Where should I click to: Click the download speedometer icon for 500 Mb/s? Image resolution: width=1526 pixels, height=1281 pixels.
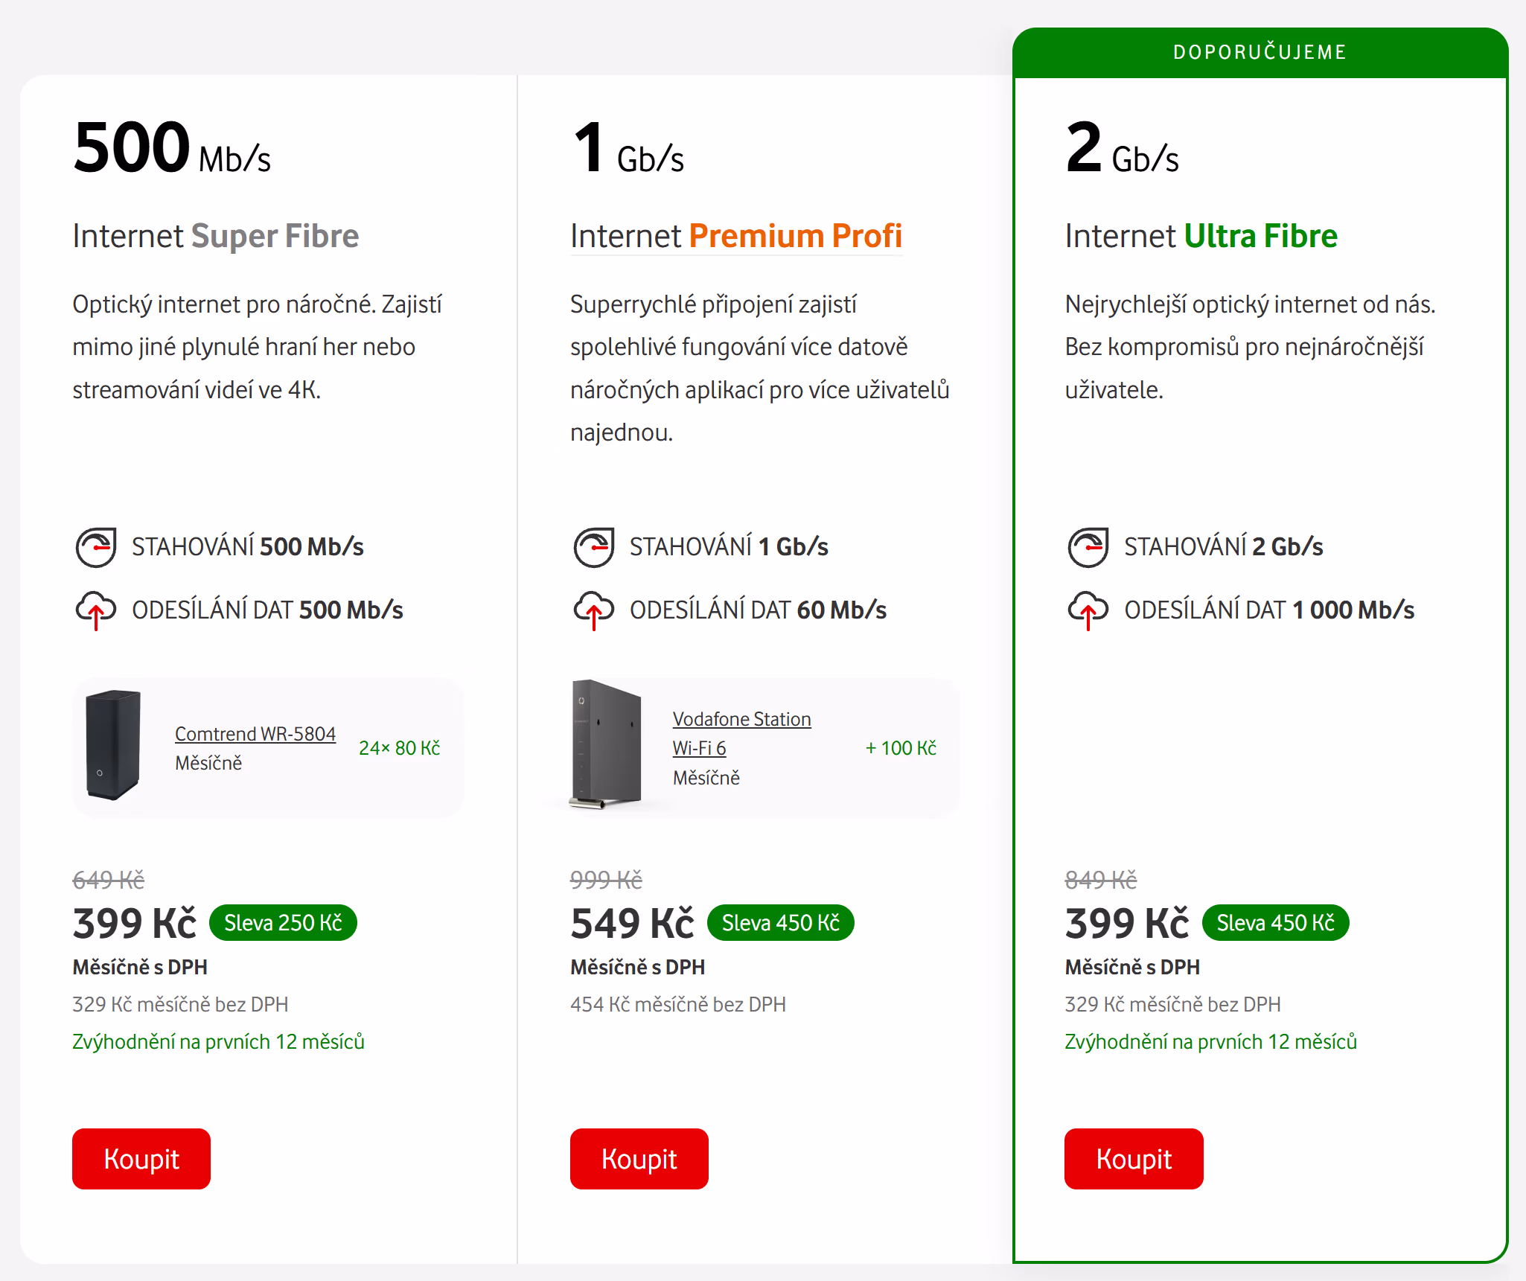(x=96, y=547)
